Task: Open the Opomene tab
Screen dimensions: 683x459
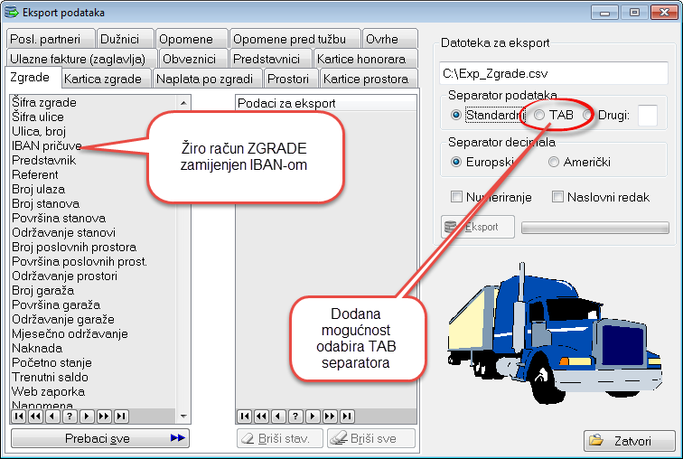Action: (x=192, y=39)
